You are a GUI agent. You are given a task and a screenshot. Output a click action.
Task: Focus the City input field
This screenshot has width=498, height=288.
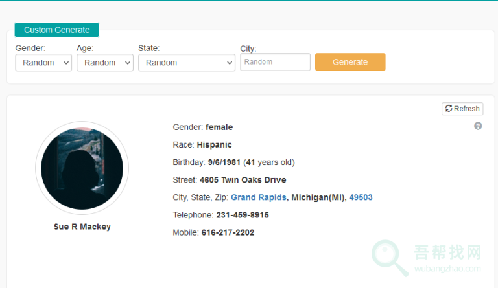coord(276,62)
